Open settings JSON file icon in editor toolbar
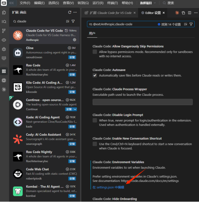This screenshot has width=199, height=202. coord(183,13)
